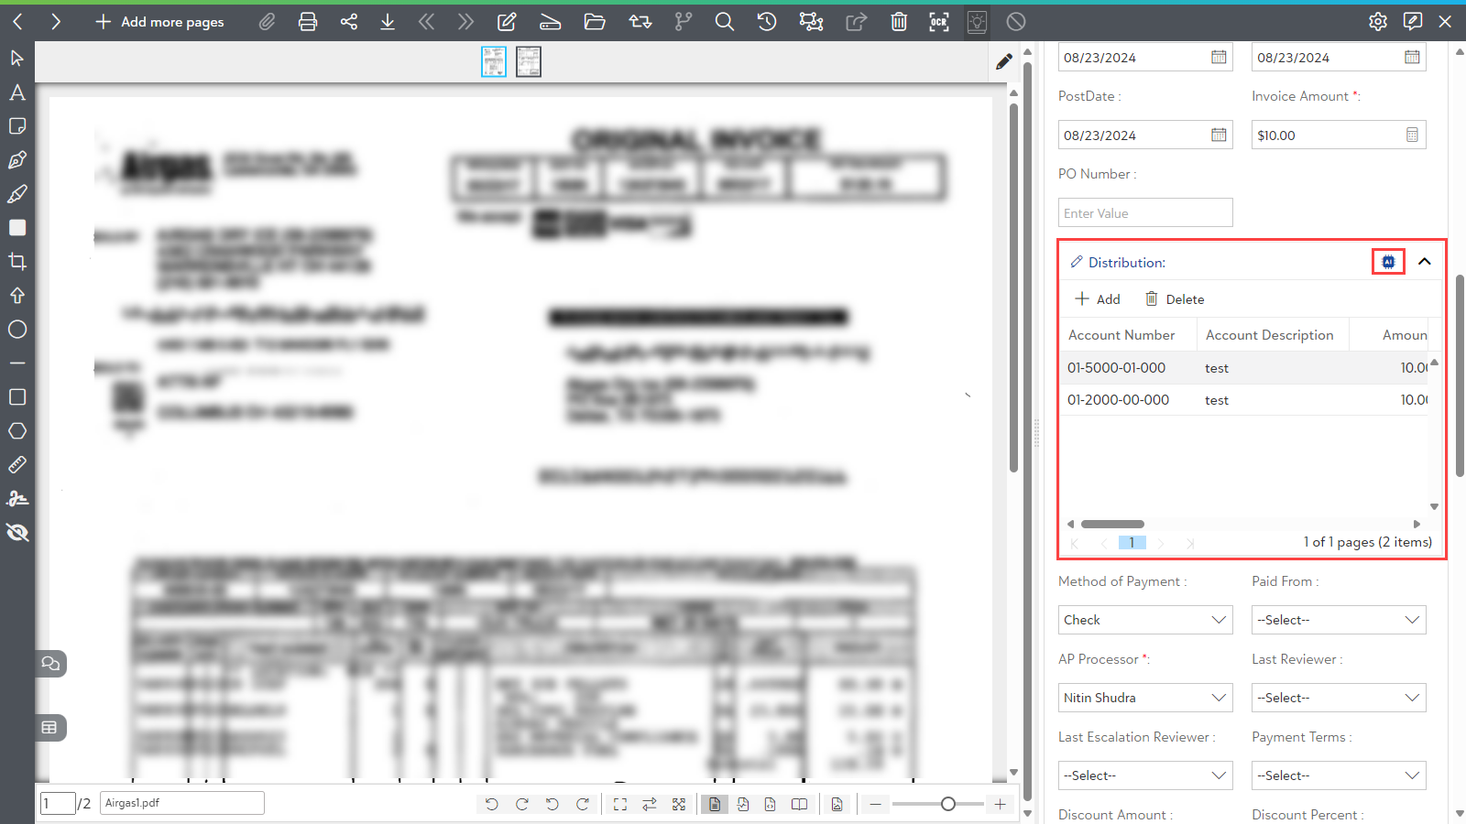Open the settings gear icon
This screenshot has width=1466, height=824.
1378,22
